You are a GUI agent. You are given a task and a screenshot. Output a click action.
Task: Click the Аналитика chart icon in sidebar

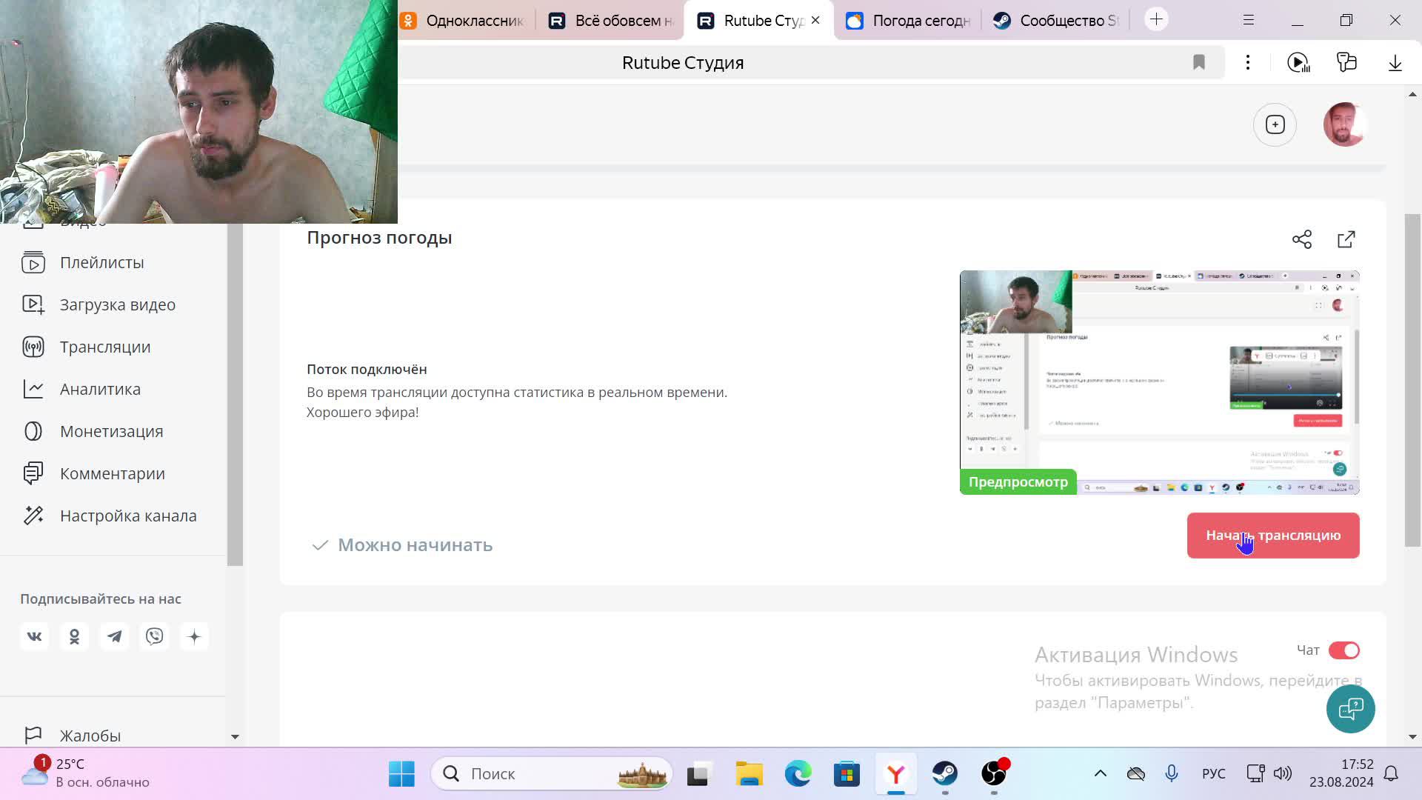34,389
